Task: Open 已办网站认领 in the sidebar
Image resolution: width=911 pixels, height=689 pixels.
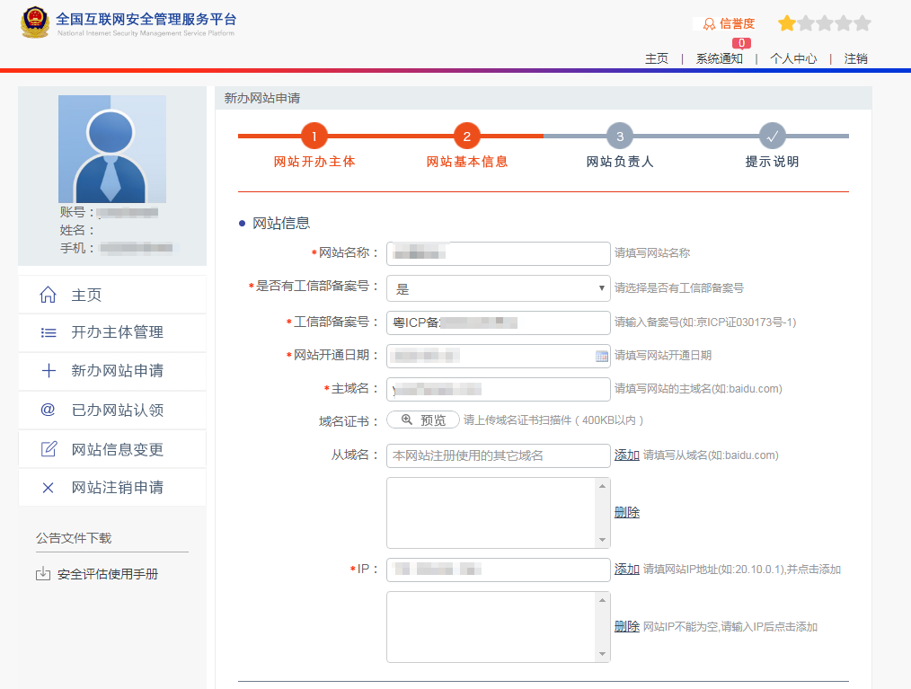Action: pos(112,410)
